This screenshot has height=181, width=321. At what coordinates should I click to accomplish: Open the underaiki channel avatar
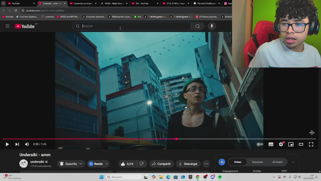click(x=24, y=164)
